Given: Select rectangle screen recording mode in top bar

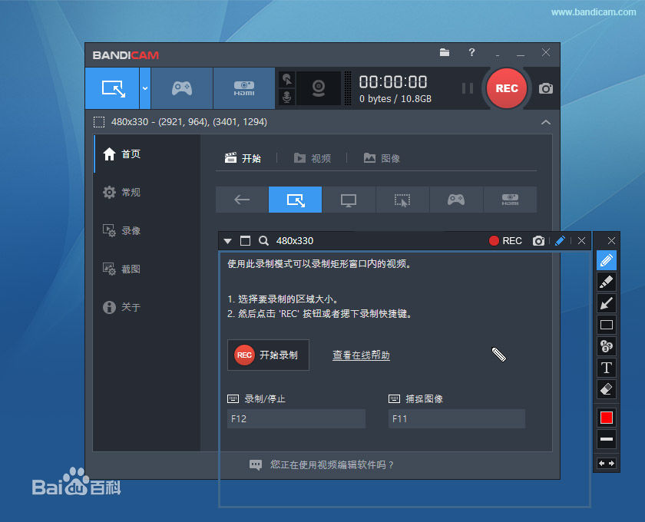Looking at the screenshot, I should [112, 88].
